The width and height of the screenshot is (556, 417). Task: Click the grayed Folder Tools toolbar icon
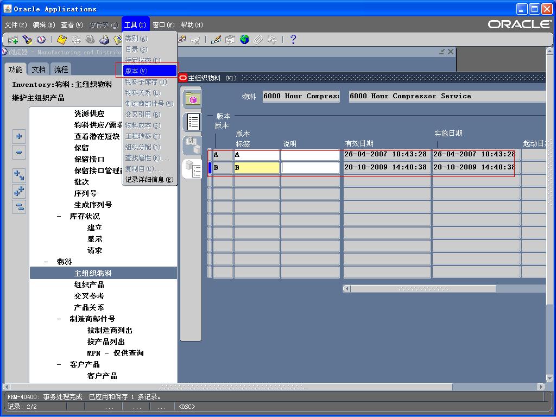coord(273,40)
